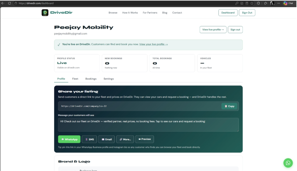Select the Profile tab

tap(61, 79)
